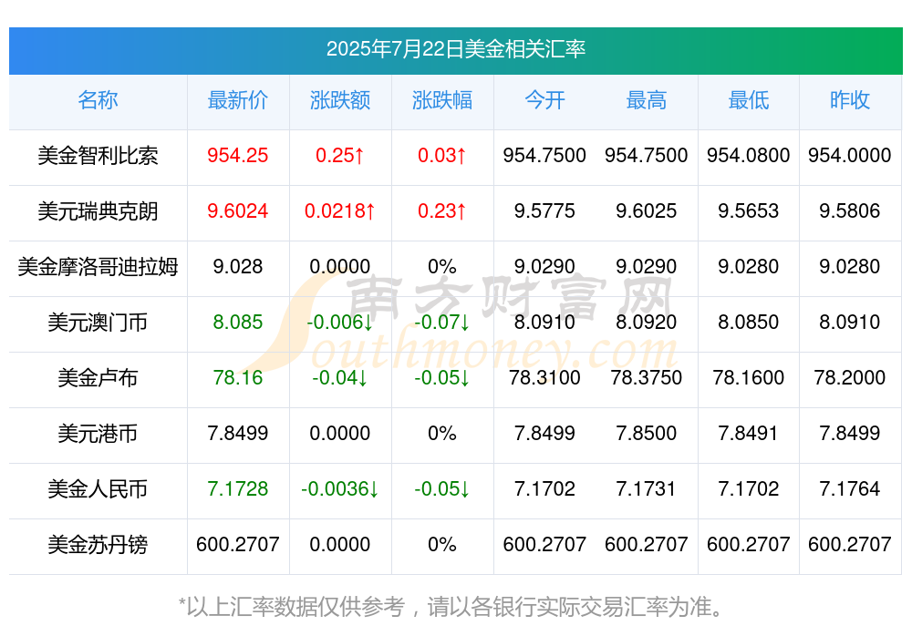Click 954.7500 in the 最高 column

pos(647,155)
